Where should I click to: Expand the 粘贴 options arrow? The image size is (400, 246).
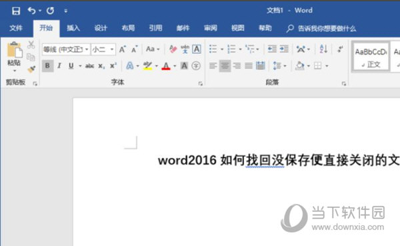(14, 71)
